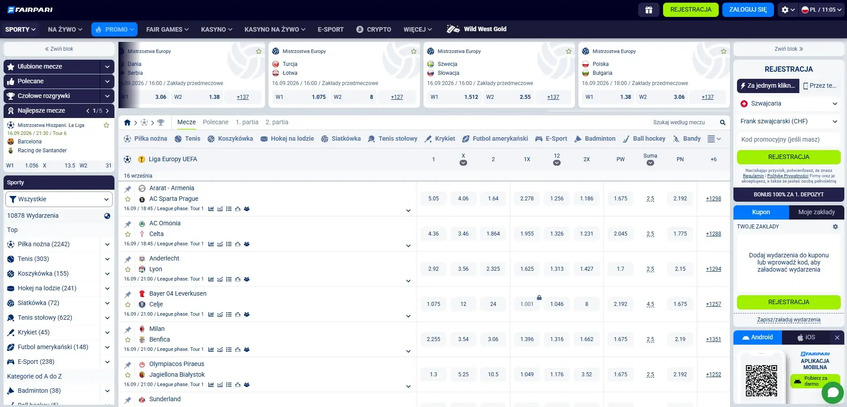
Task: Open the SPORTY menu
Action: [20, 29]
